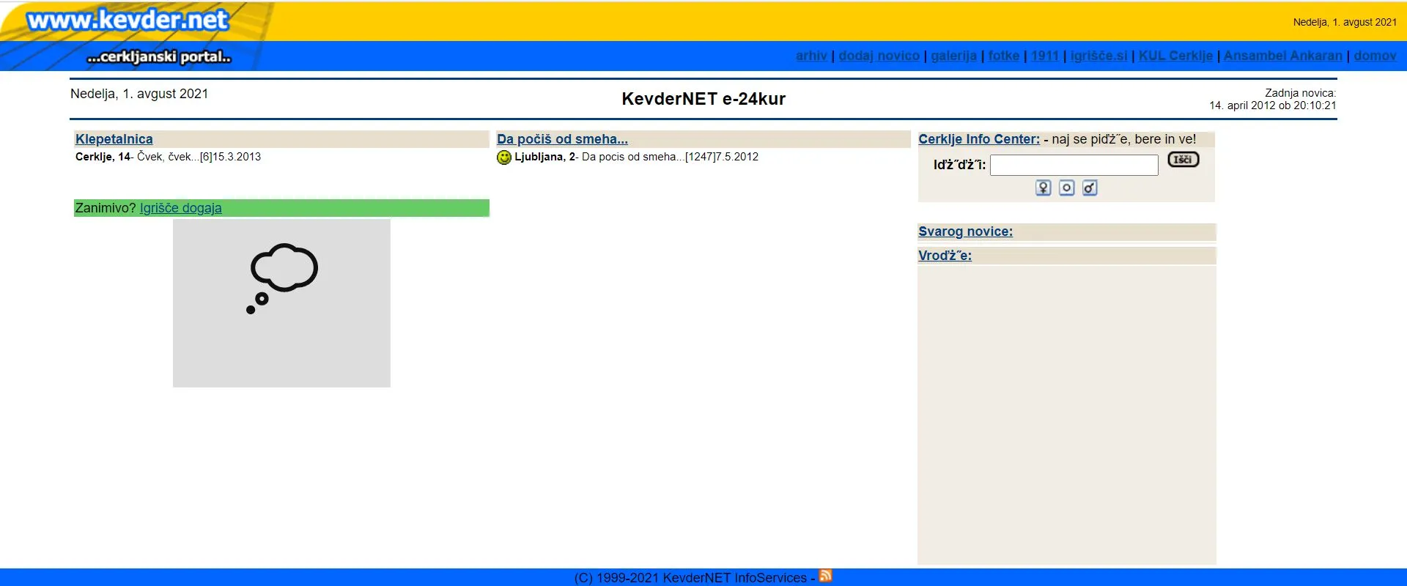Click the circle symbol icon
1407x586 pixels.
click(1066, 188)
